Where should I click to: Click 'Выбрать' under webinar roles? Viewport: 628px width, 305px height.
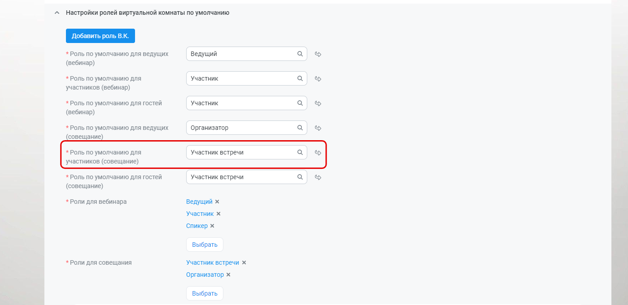pyautogui.click(x=205, y=245)
